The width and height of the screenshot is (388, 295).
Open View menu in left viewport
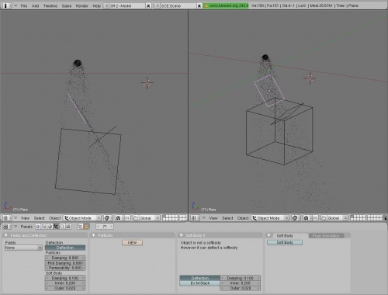pyautogui.click(x=25, y=218)
